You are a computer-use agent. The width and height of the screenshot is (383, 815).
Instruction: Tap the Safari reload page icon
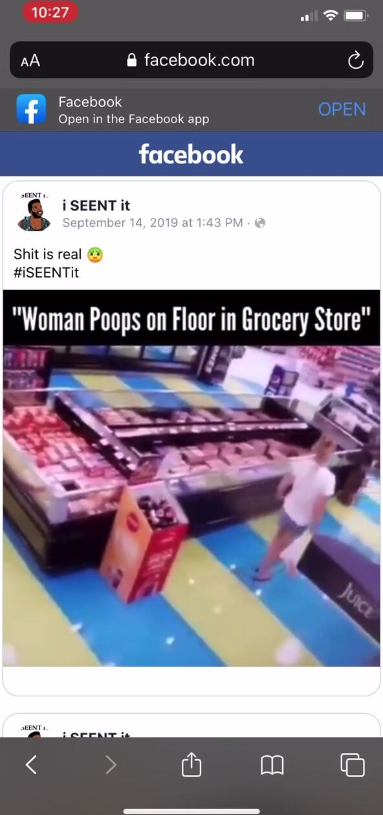[355, 60]
